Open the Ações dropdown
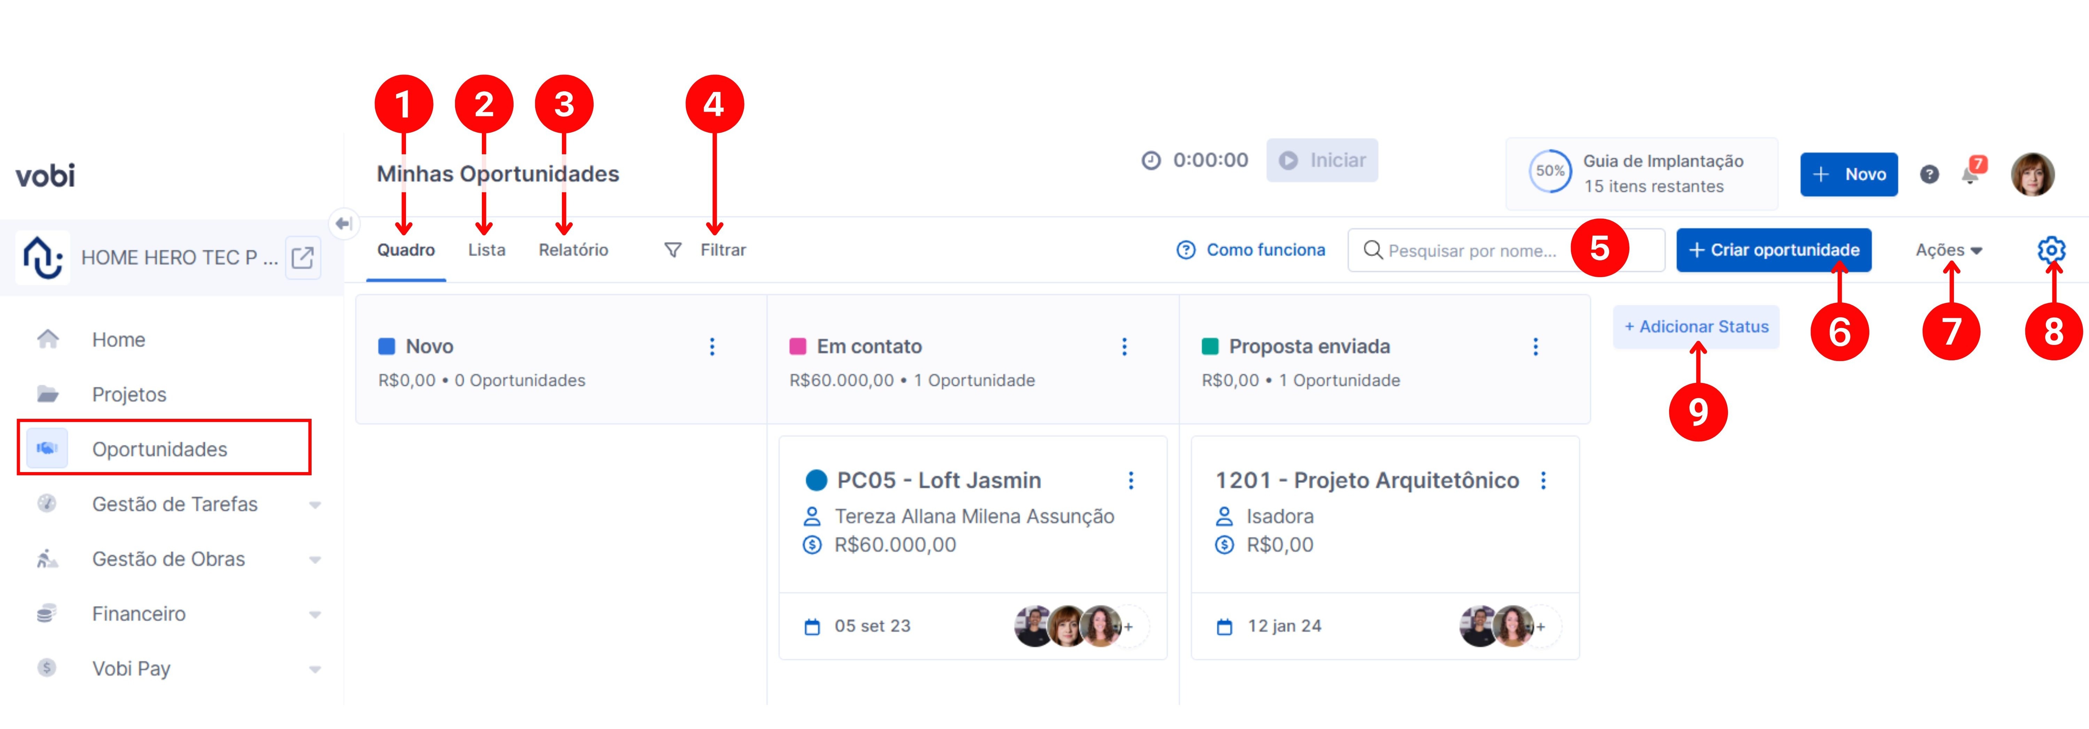Image resolution: width=2089 pixels, height=729 pixels. coord(1948,250)
